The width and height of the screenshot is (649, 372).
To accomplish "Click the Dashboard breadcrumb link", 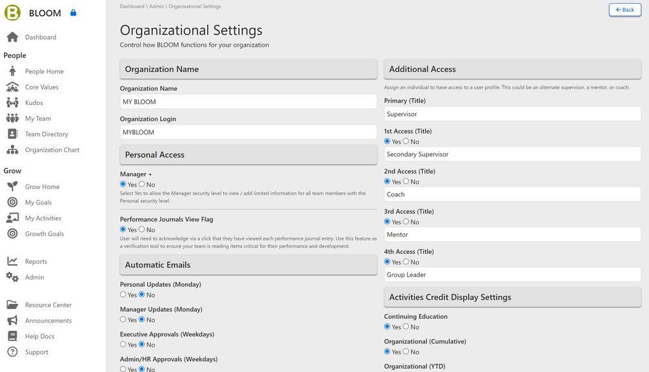I will tap(132, 6).
